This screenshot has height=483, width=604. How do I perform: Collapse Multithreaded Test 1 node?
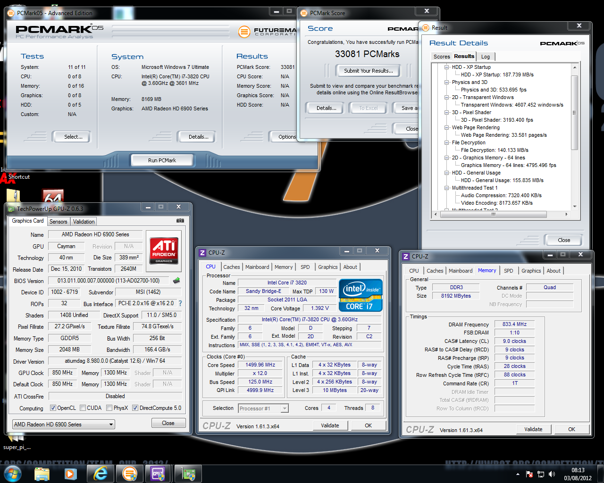click(x=446, y=188)
